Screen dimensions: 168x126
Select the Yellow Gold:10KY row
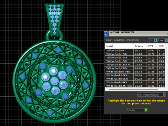coord(135,54)
